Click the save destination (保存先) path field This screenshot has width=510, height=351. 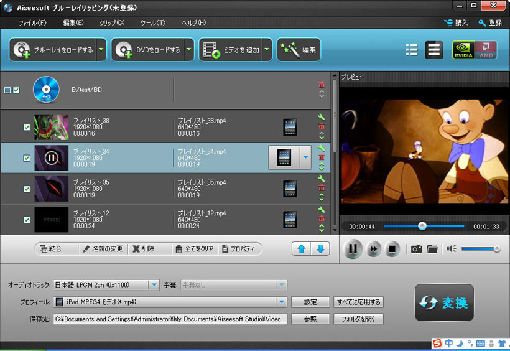[x=170, y=319]
